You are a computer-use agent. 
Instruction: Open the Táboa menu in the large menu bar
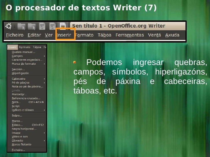pos(104,35)
